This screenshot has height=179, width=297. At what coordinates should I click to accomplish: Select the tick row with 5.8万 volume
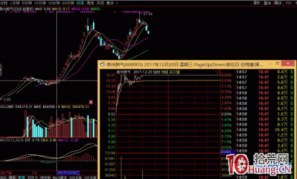pos(265,82)
